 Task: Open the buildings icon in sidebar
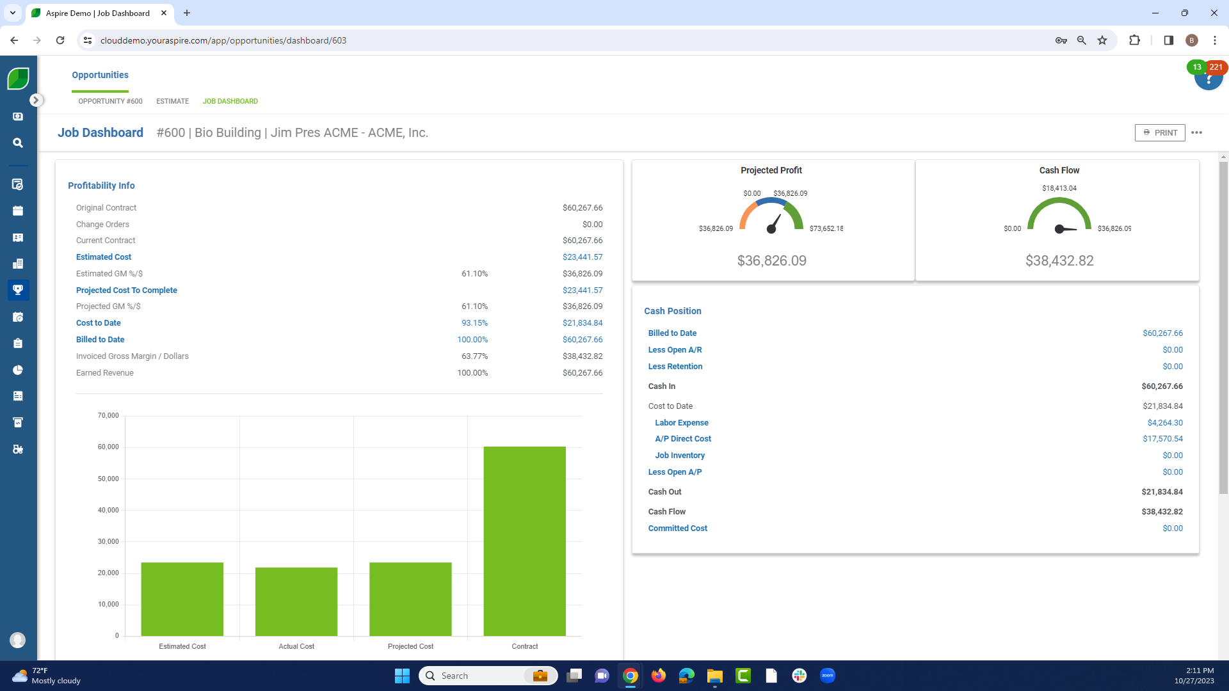click(x=18, y=264)
